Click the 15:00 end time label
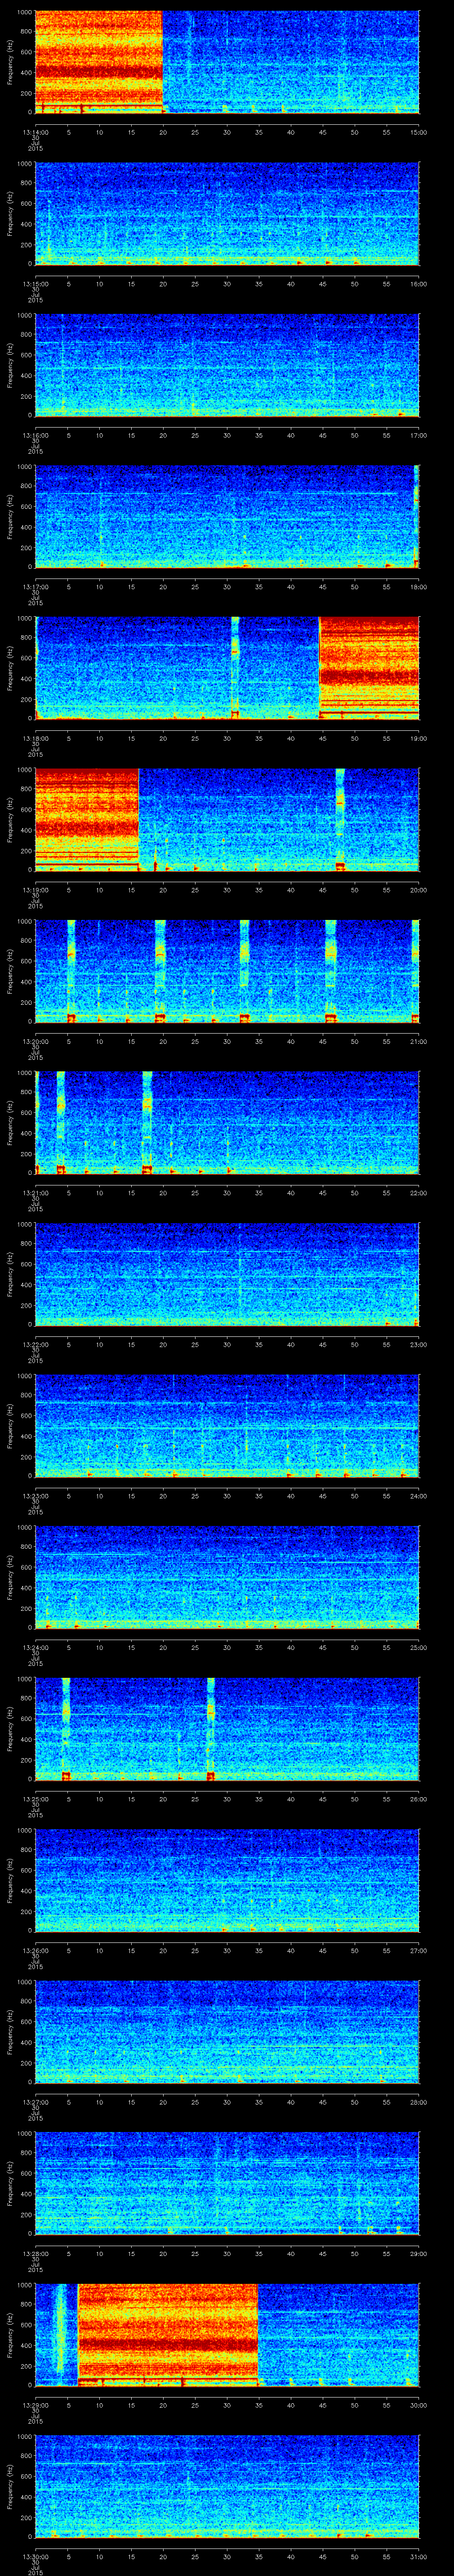Screen dimensions: 454x2576 (x=418, y=131)
